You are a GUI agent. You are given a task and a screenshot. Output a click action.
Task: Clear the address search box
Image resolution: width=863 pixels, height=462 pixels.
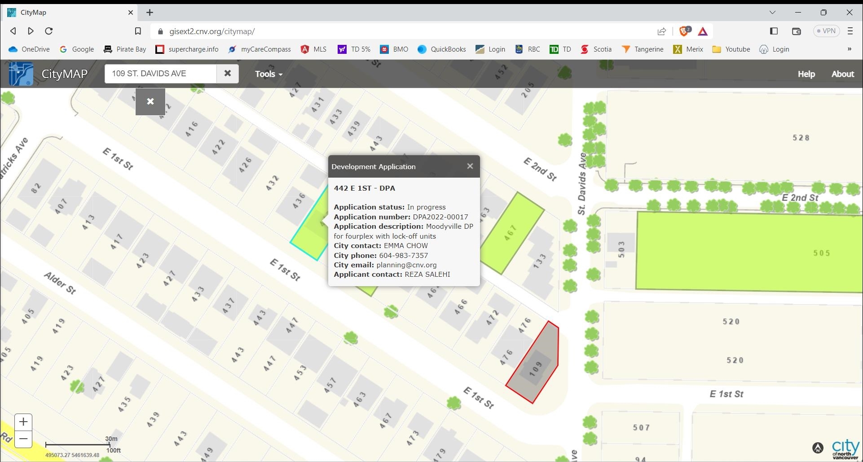tap(228, 74)
